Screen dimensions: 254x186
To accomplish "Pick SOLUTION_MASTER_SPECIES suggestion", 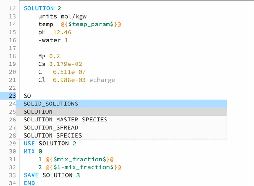I will pyautogui.click(x=122, y=120).
